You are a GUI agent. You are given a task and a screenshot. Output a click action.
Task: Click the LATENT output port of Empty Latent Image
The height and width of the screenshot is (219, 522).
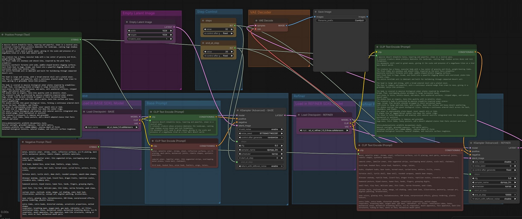tap(174, 27)
